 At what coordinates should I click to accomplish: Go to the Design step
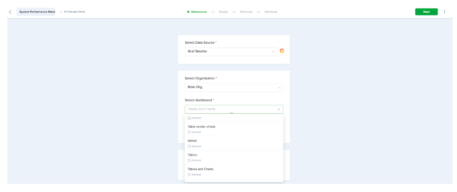pos(223,12)
